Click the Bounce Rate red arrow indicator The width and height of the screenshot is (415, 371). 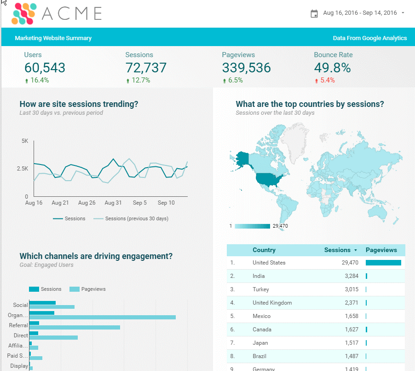pyautogui.click(x=317, y=81)
